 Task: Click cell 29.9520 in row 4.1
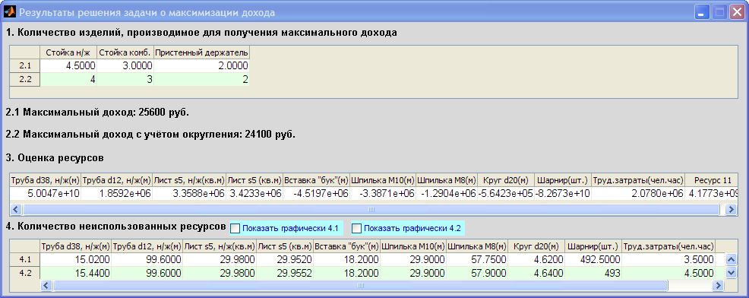[x=285, y=259]
